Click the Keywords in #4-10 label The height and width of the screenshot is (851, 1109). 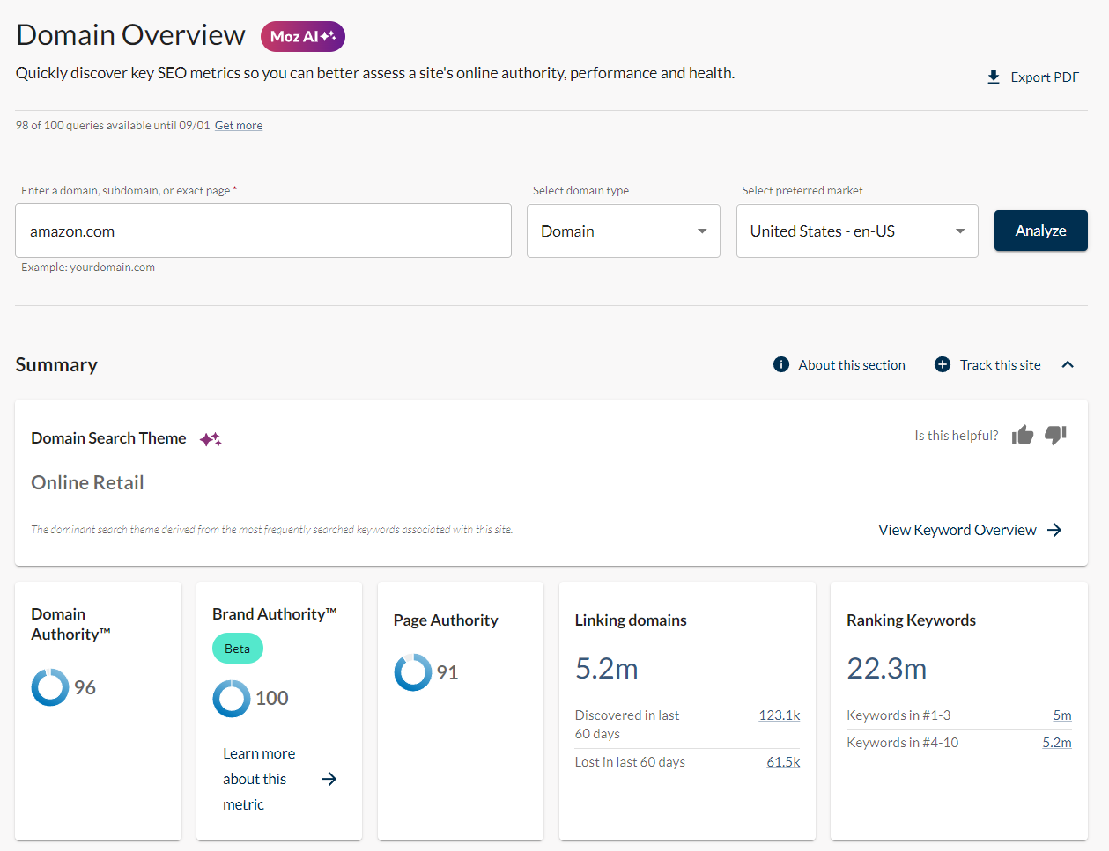pyautogui.click(x=903, y=743)
